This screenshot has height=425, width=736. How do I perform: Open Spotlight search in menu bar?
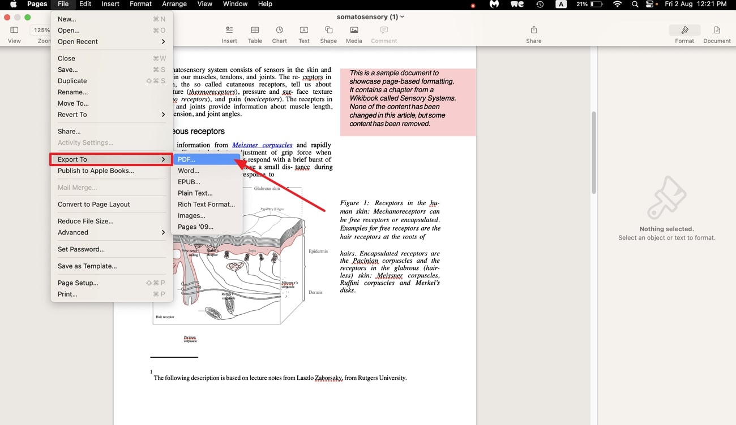pos(635,4)
